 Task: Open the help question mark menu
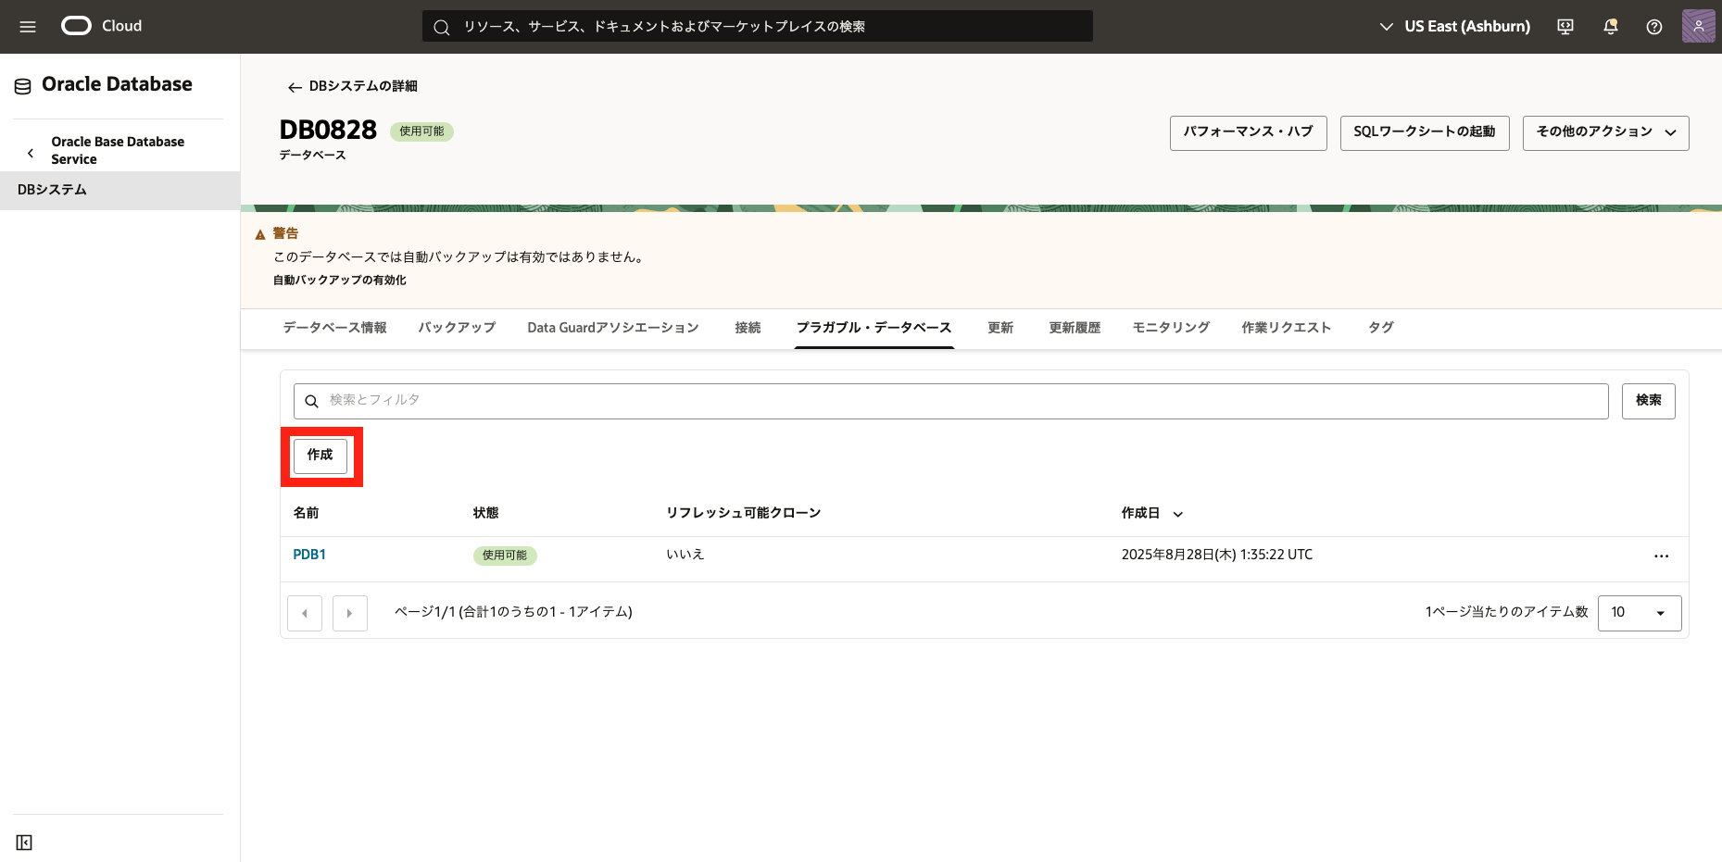click(x=1653, y=27)
